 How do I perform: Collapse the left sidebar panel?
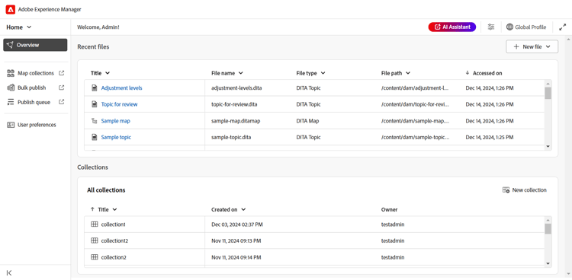[9, 272]
